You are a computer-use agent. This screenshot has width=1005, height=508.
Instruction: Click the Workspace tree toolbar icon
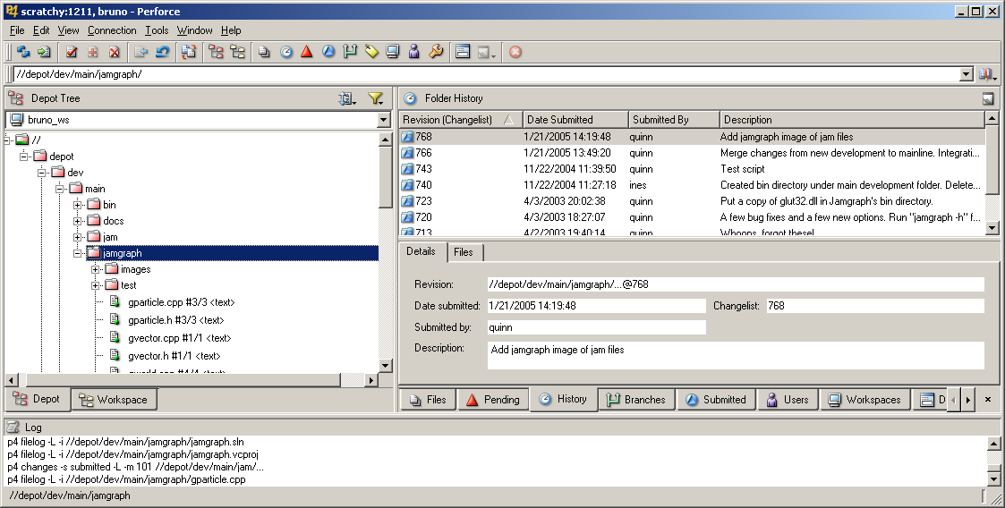pyautogui.click(x=237, y=52)
